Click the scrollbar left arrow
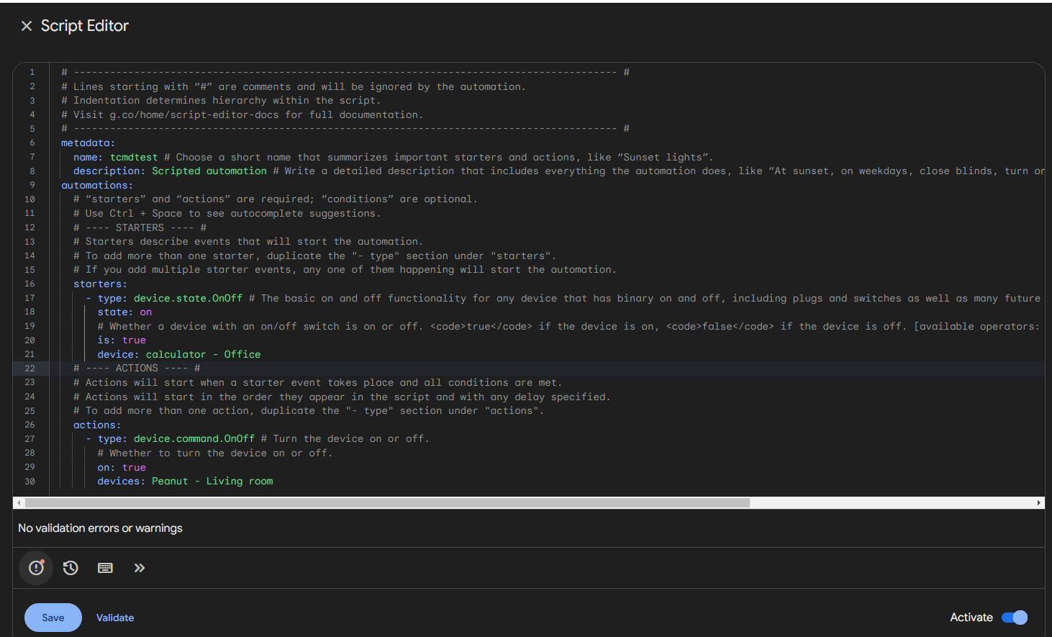This screenshot has width=1052, height=637. tap(18, 503)
